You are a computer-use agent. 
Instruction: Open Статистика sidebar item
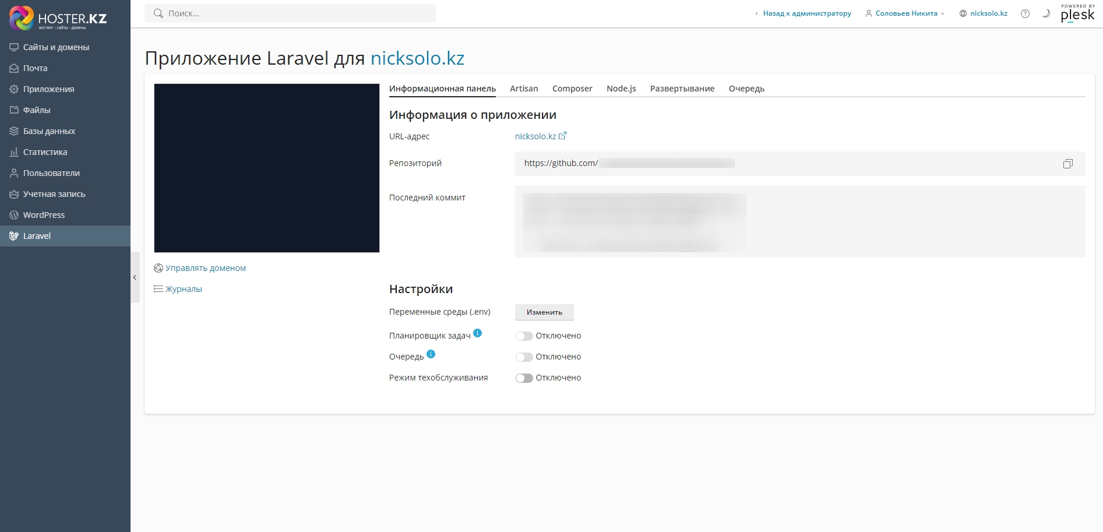(x=65, y=152)
